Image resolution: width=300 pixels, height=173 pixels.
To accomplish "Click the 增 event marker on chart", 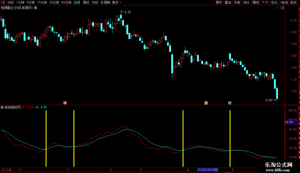I will (65, 103).
